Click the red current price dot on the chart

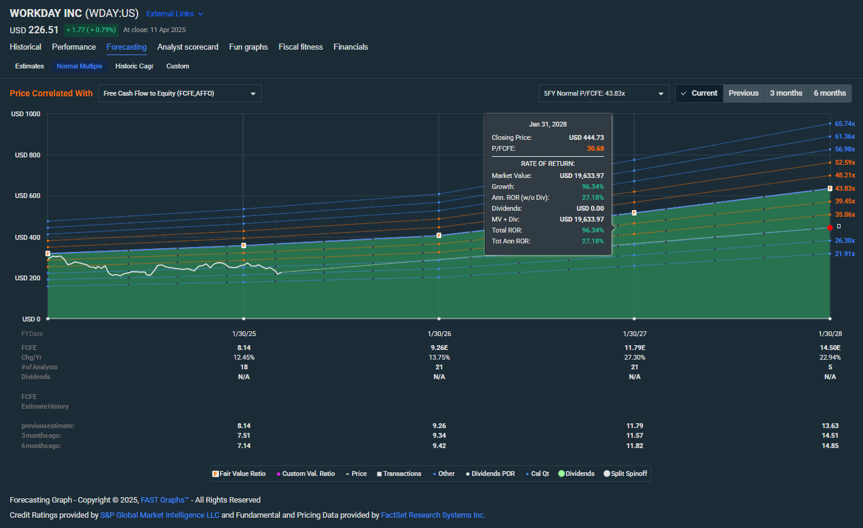point(830,227)
